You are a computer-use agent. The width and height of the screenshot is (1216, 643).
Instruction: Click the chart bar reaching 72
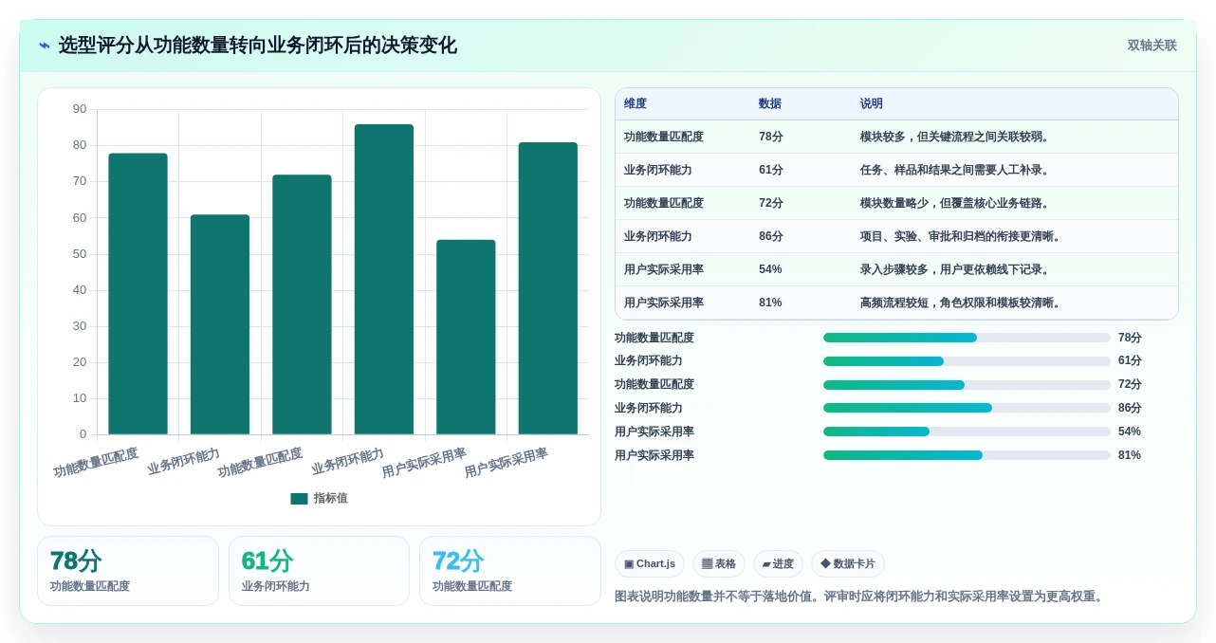click(302, 304)
